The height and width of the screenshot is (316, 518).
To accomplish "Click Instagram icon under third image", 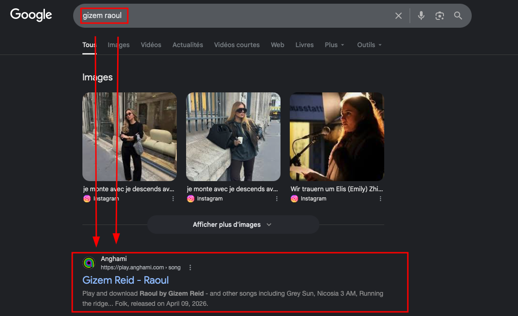I will 294,199.
